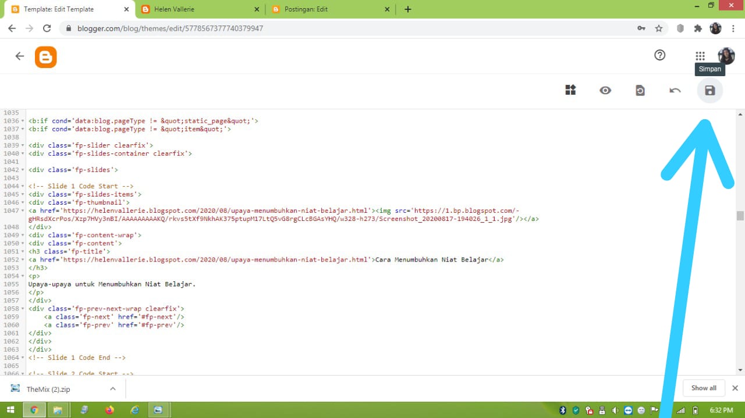
Task: Click the Simpan (save) icon
Action: [x=709, y=90]
